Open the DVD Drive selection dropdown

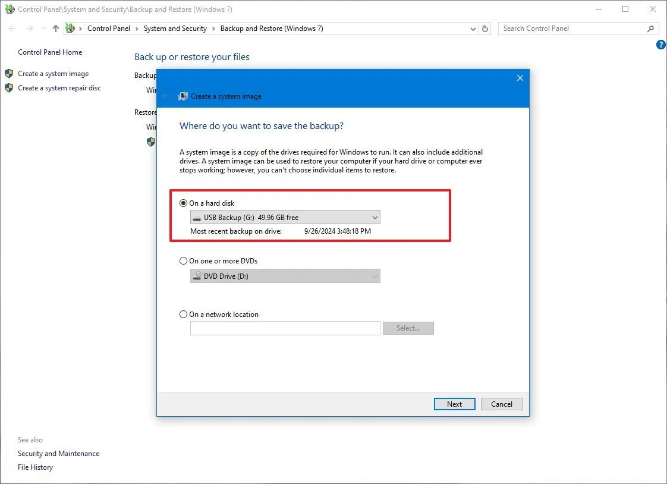pyautogui.click(x=374, y=276)
